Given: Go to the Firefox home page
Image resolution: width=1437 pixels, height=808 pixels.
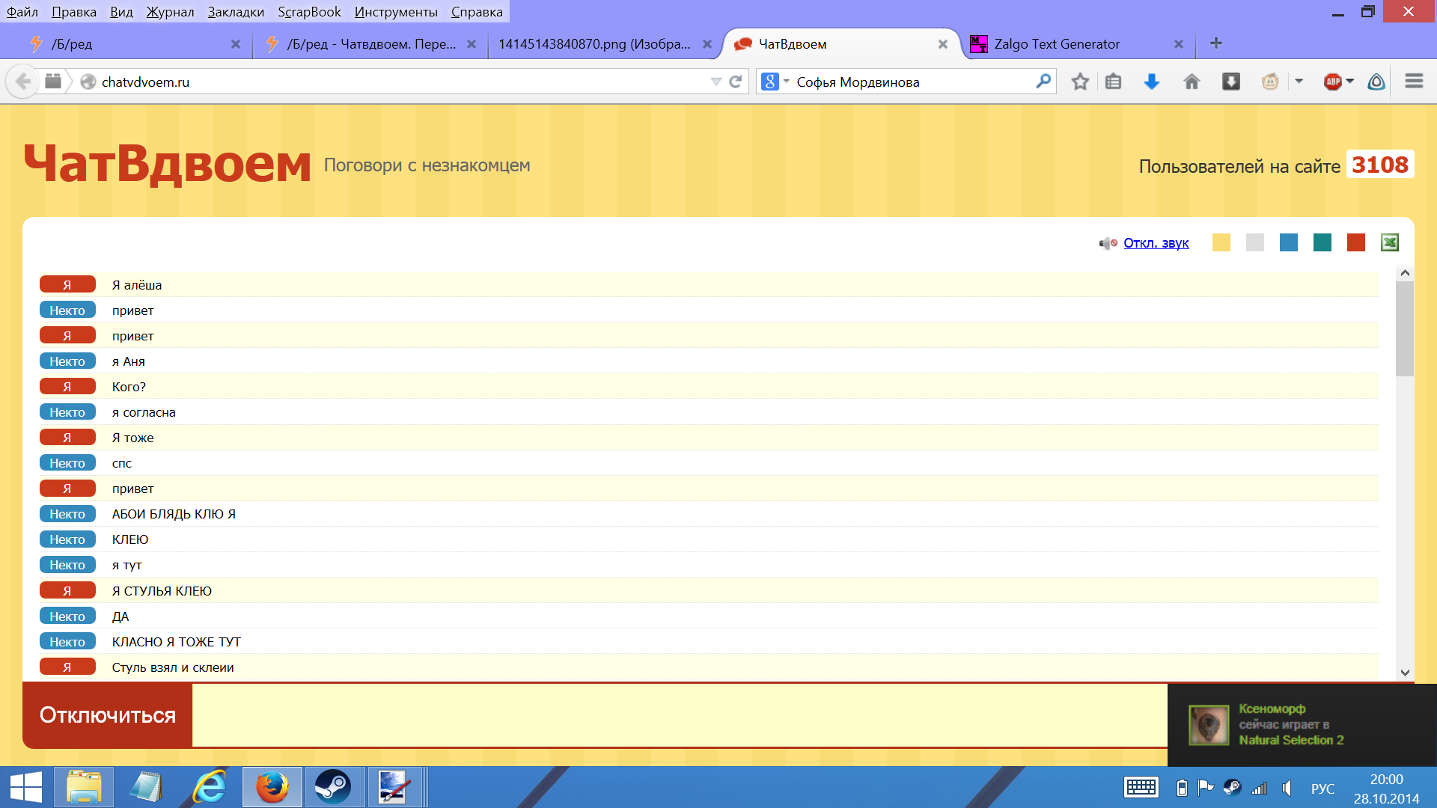Looking at the screenshot, I should 1192,82.
